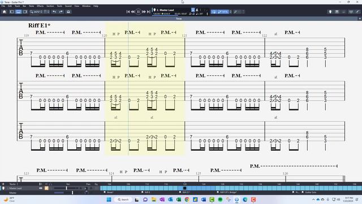
Task: Toggle loop playback button
Action: pyautogui.click(x=214, y=11)
